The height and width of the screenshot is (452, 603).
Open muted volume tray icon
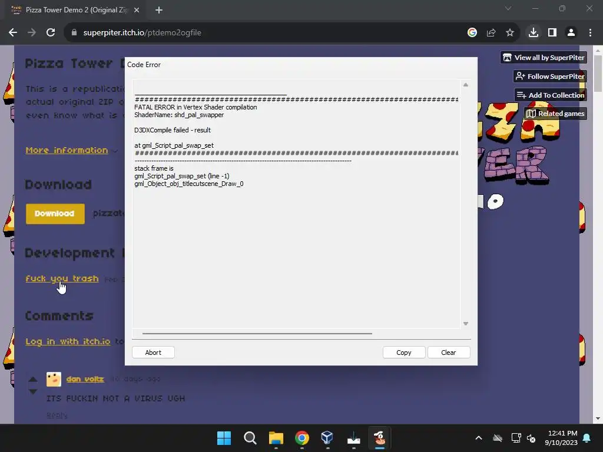tap(531, 438)
